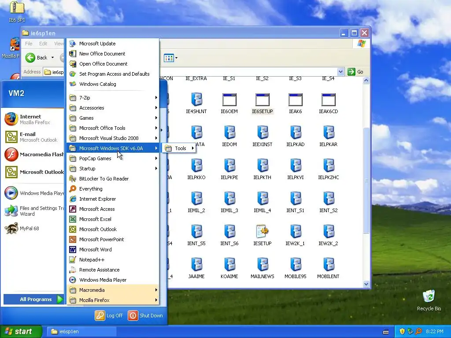The height and width of the screenshot is (338, 451).
Task: Click the security shield tray icon
Action: pos(402,331)
